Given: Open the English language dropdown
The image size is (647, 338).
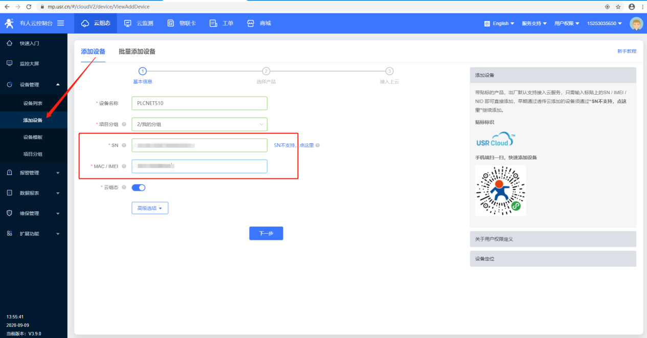Looking at the screenshot, I should (499, 24).
